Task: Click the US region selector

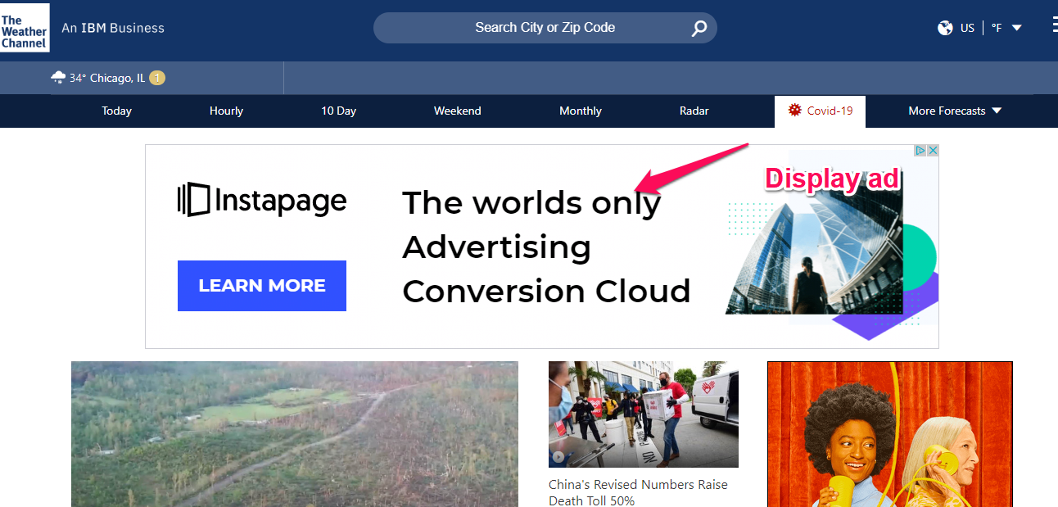Action: coord(967,28)
